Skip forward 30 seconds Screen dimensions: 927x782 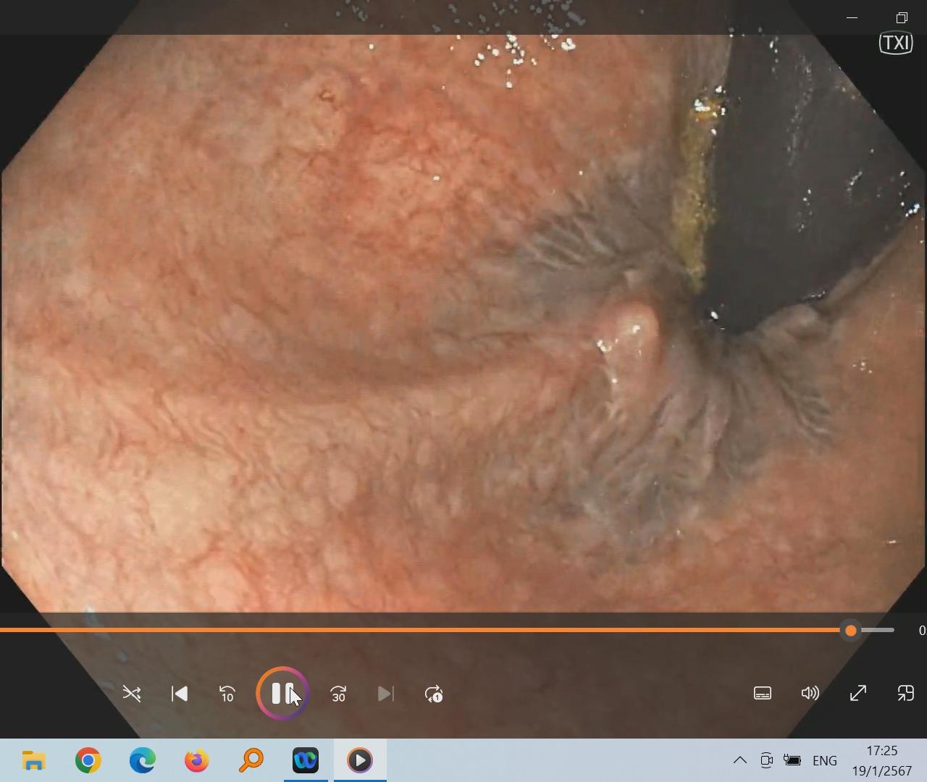(338, 694)
